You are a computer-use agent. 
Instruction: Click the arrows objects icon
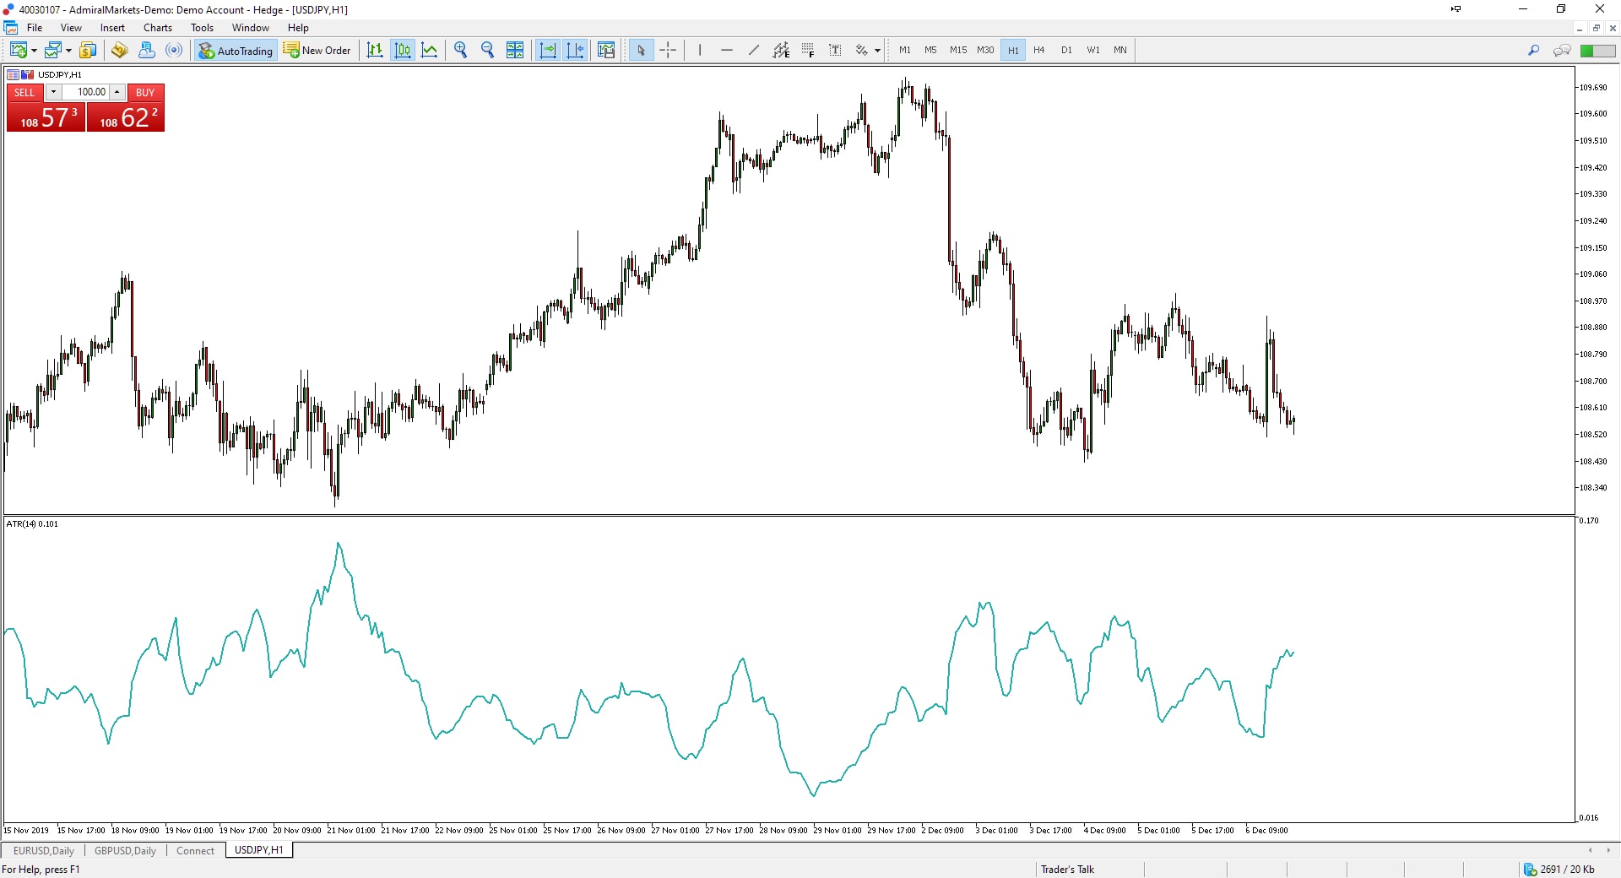862,51
